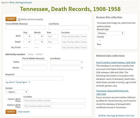The image size is (140, 118).
Task: Open Birth, Marriage & Death breadcrumb
Action: pyautogui.click(x=21, y=3)
